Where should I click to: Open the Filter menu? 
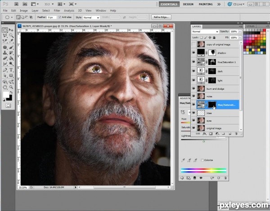[57, 10]
